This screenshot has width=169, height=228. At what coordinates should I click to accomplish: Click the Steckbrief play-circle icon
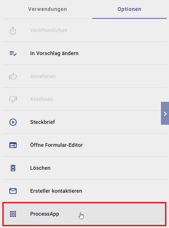pos(13,122)
